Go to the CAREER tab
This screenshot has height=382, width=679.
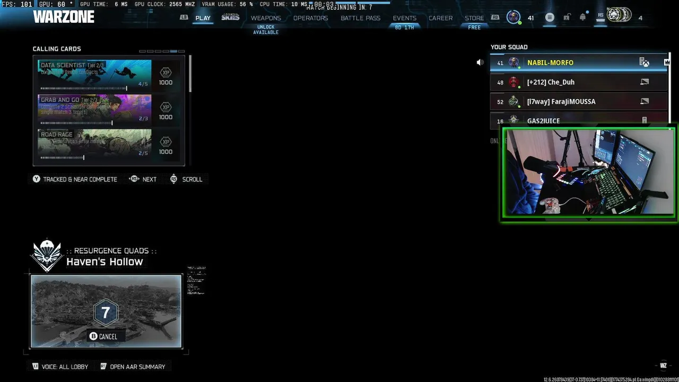tap(440, 18)
